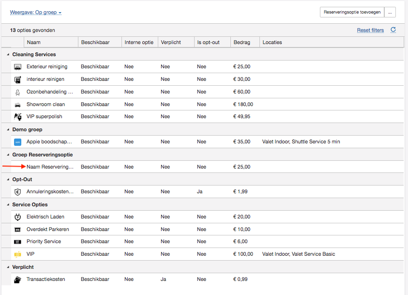Viewport: 408px width, 295px height.
Task: Sort by the Naam column header
Action: 51,42
